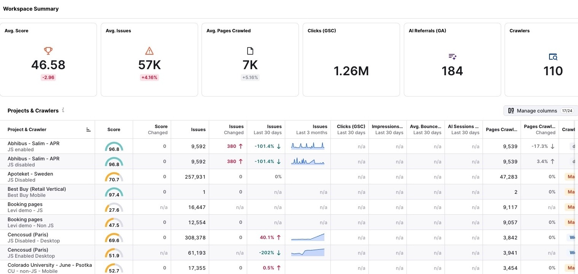Click the issues sparkline for Cencosud JS Enabled Desktop
The image size is (578, 274).
pyautogui.click(x=308, y=252)
